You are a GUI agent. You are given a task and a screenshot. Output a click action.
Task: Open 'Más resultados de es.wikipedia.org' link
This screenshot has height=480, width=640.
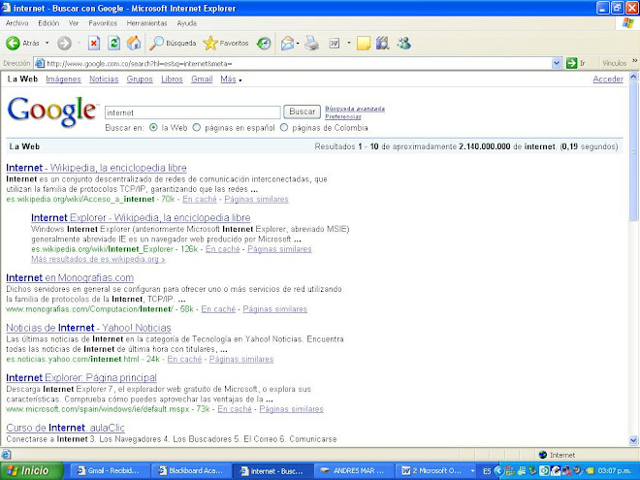98,259
